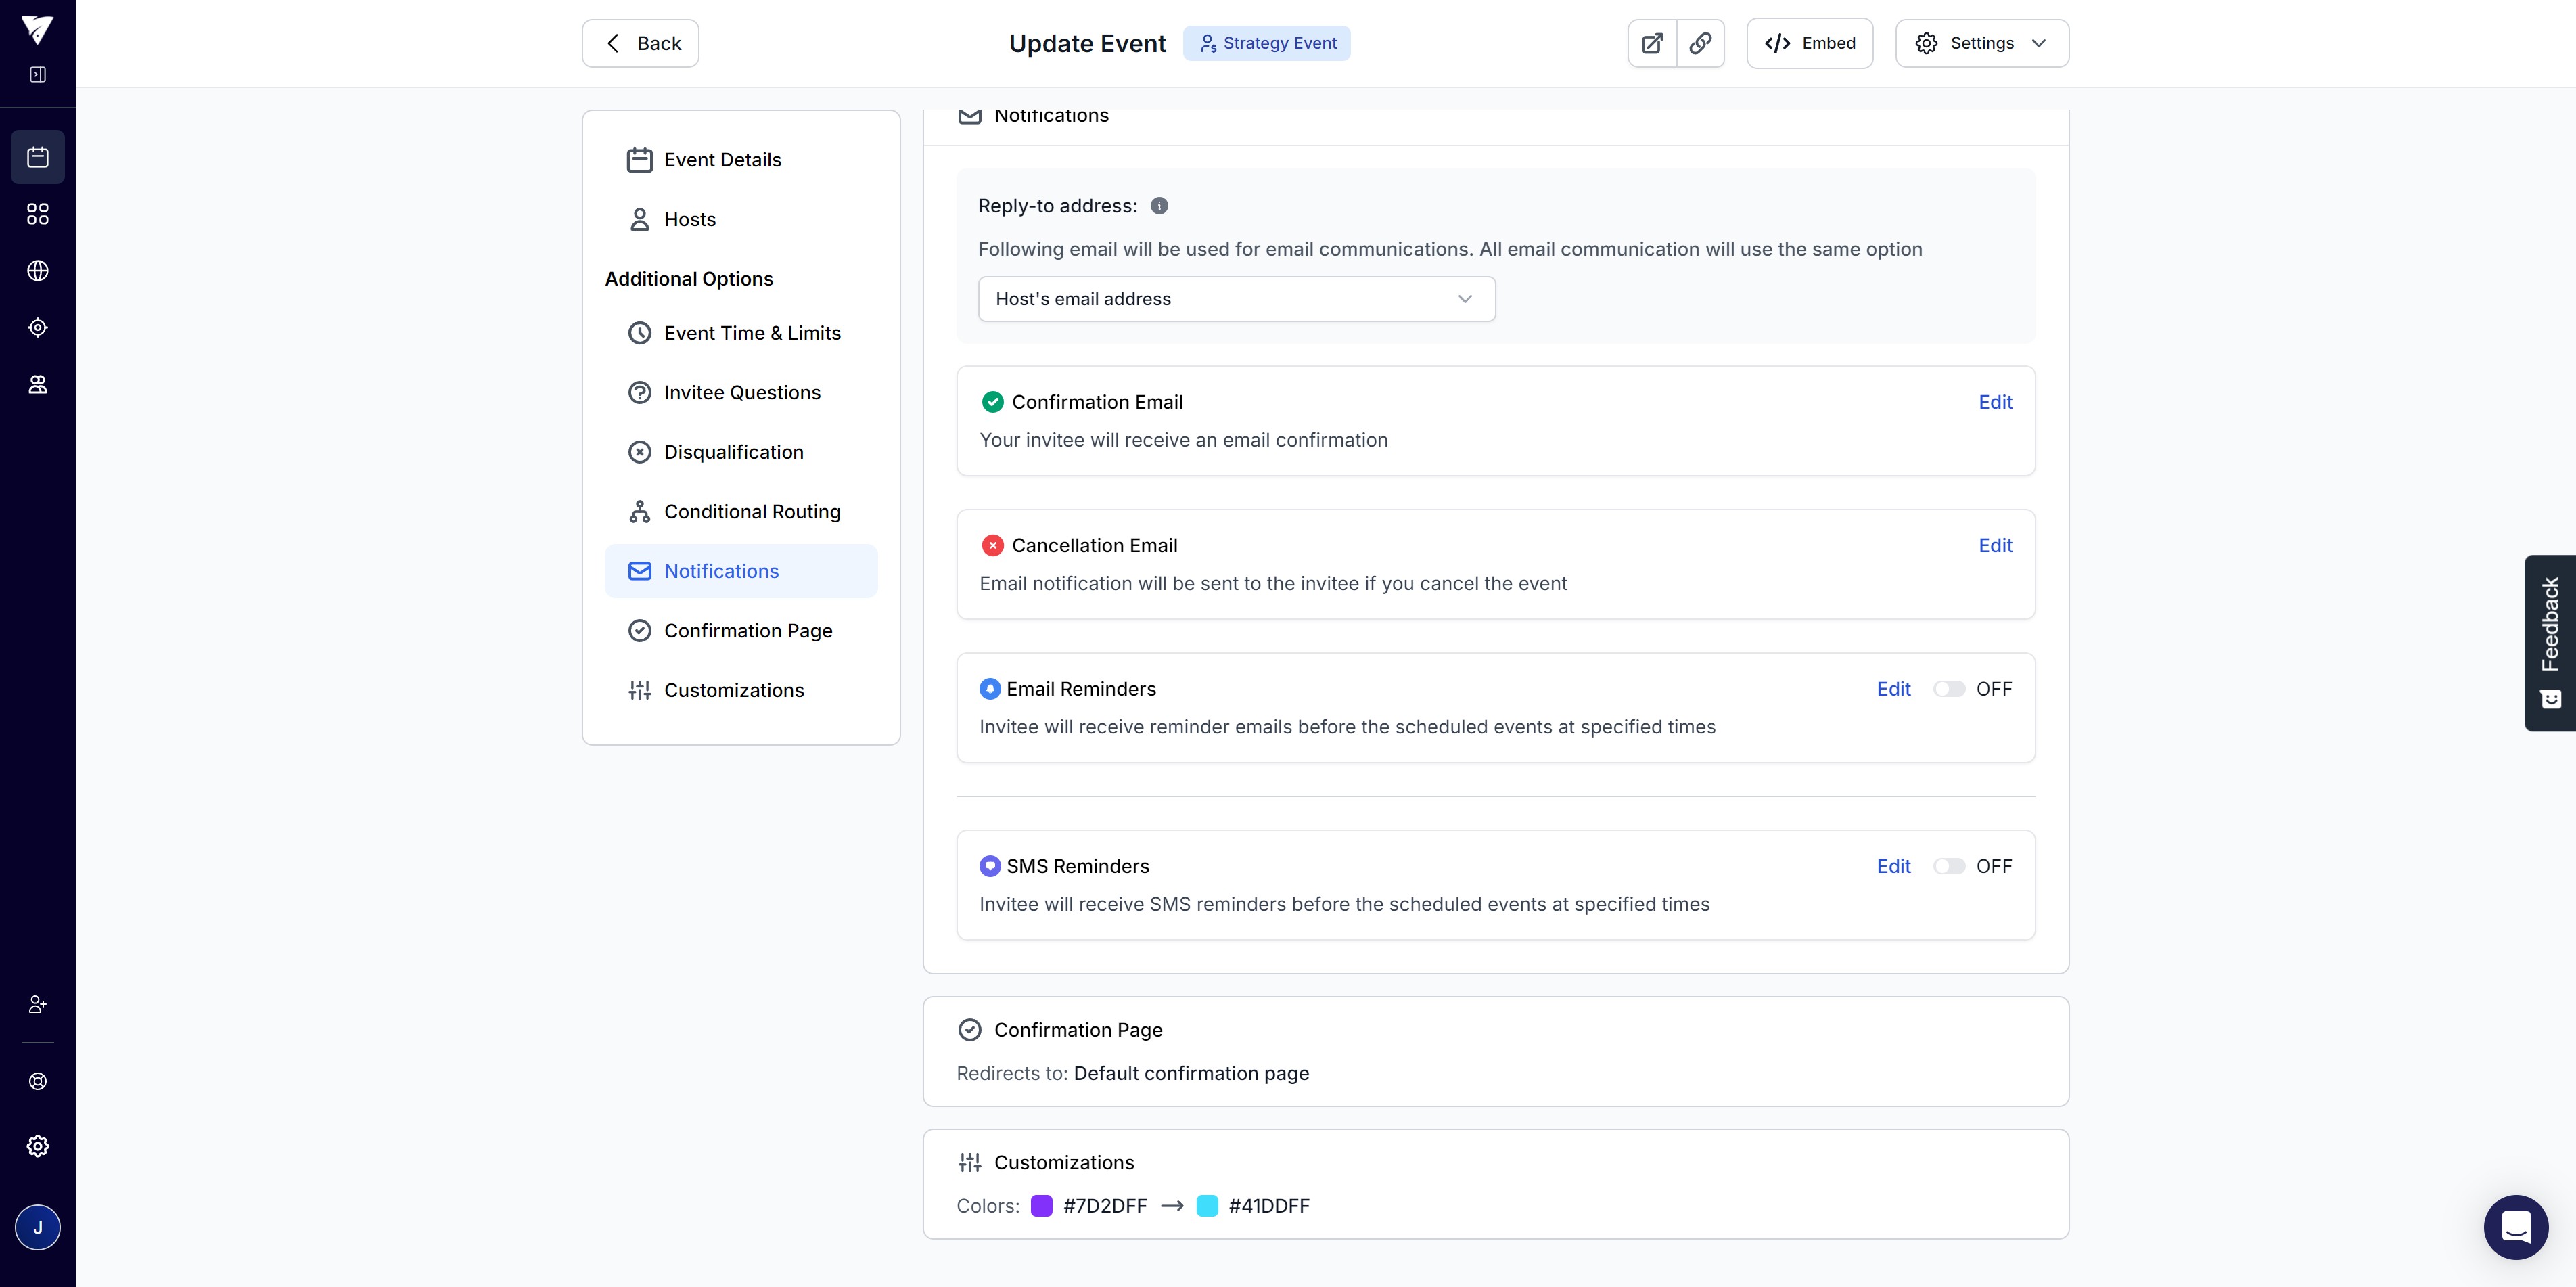The height and width of the screenshot is (1287, 2576).
Task: Open the chat support bubble
Action: (x=2515, y=1226)
